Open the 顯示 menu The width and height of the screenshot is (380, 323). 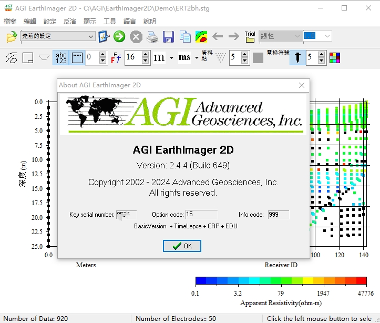90,22
